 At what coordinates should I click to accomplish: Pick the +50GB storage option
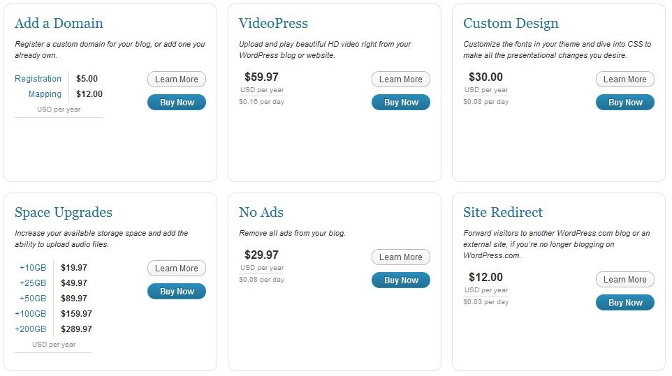pos(33,299)
